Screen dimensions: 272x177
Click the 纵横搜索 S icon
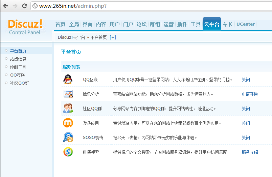point(68,152)
